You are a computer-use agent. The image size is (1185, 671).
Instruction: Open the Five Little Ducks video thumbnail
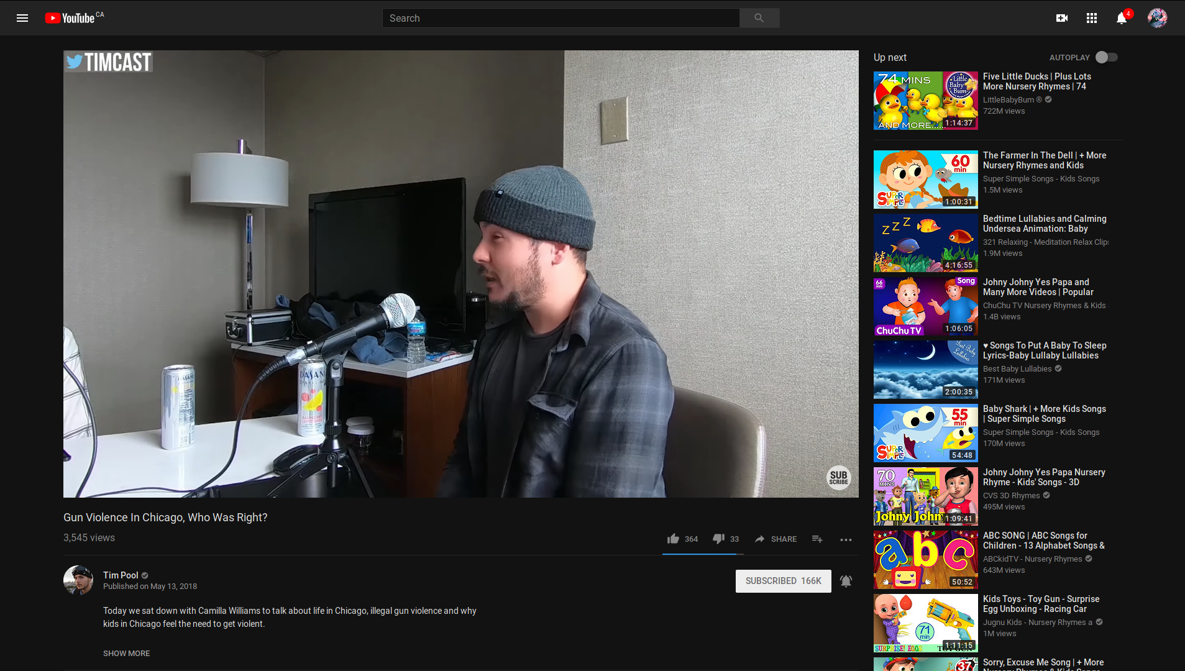(925, 101)
